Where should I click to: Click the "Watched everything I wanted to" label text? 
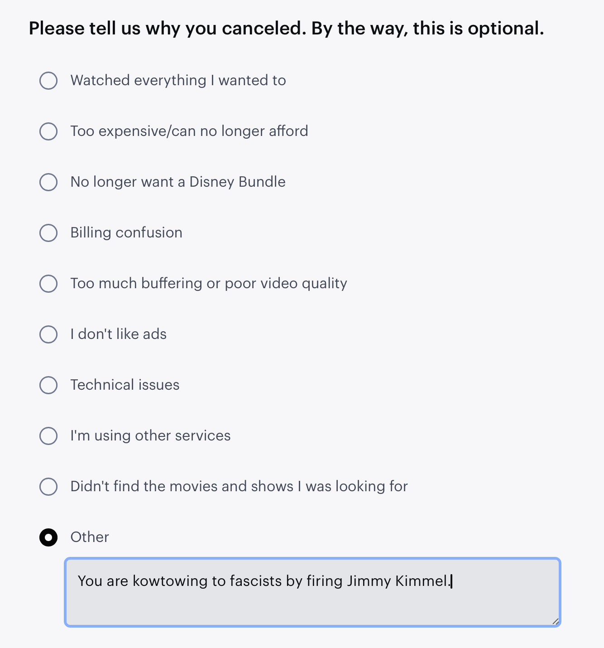coord(178,81)
